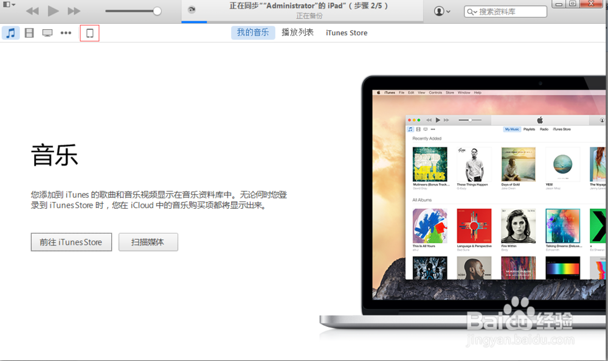The height and width of the screenshot is (361, 608).
Task: Expand the view switcher dropdown arrow
Action: 13,4
